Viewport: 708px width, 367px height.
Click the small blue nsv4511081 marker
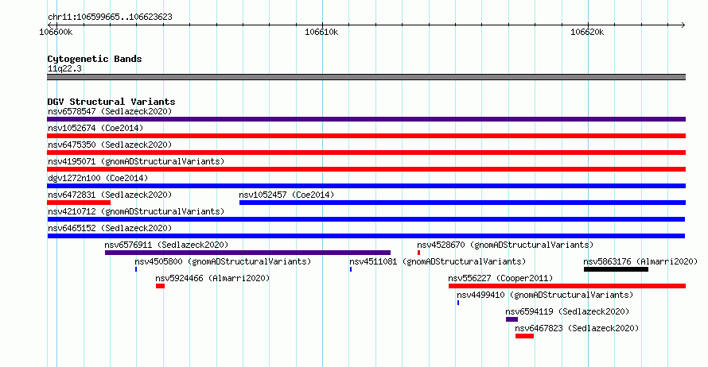pyautogui.click(x=351, y=269)
